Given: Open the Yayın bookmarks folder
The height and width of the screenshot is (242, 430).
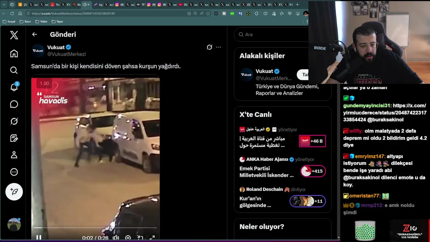Looking at the screenshot, I should click(57, 22).
